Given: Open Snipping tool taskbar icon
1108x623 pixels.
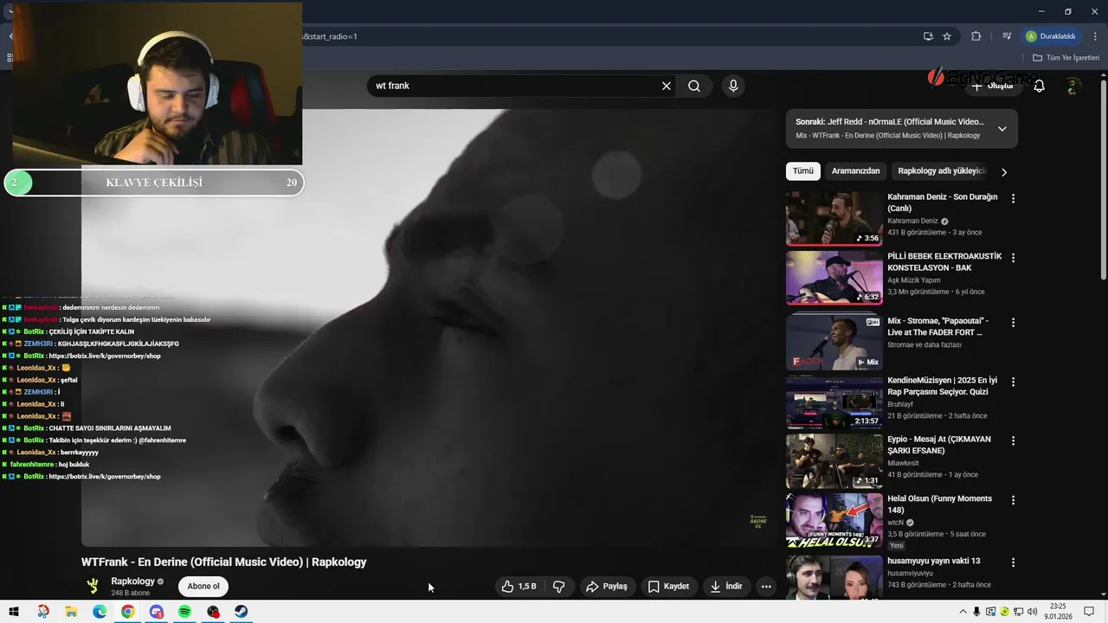Looking at the screenshot, I should tap(42, 612).
